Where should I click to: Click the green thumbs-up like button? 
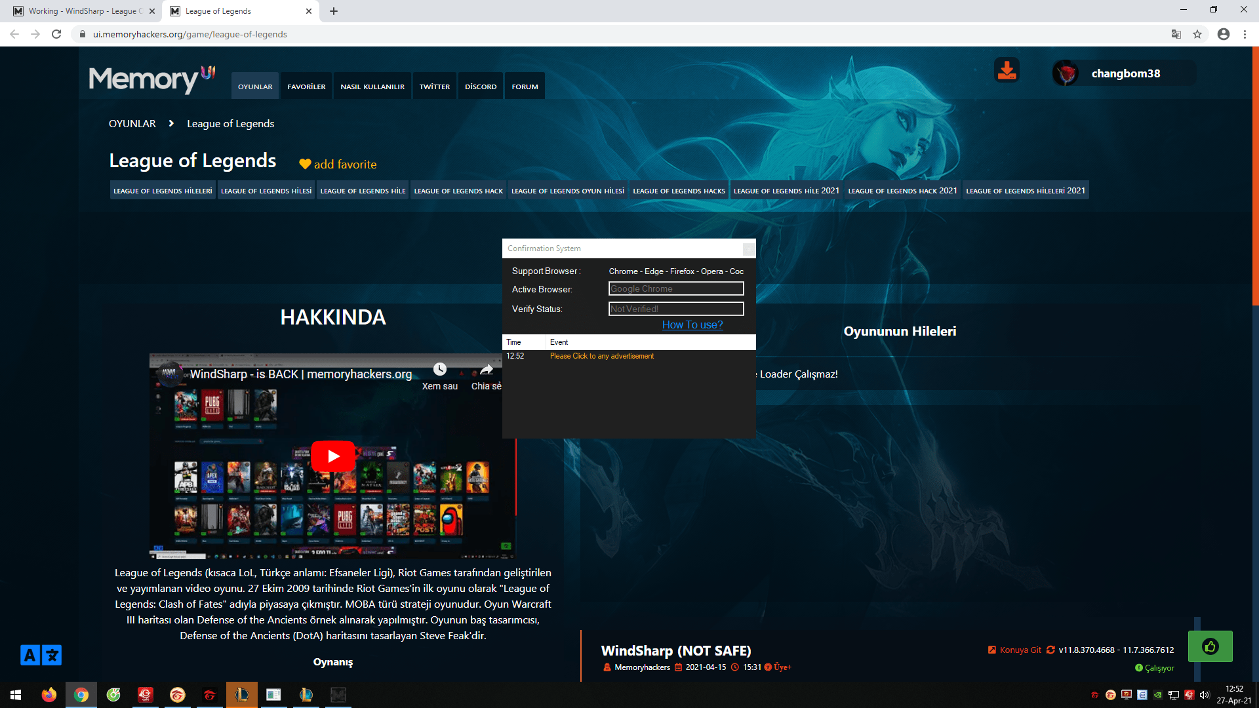[1210, 646]
